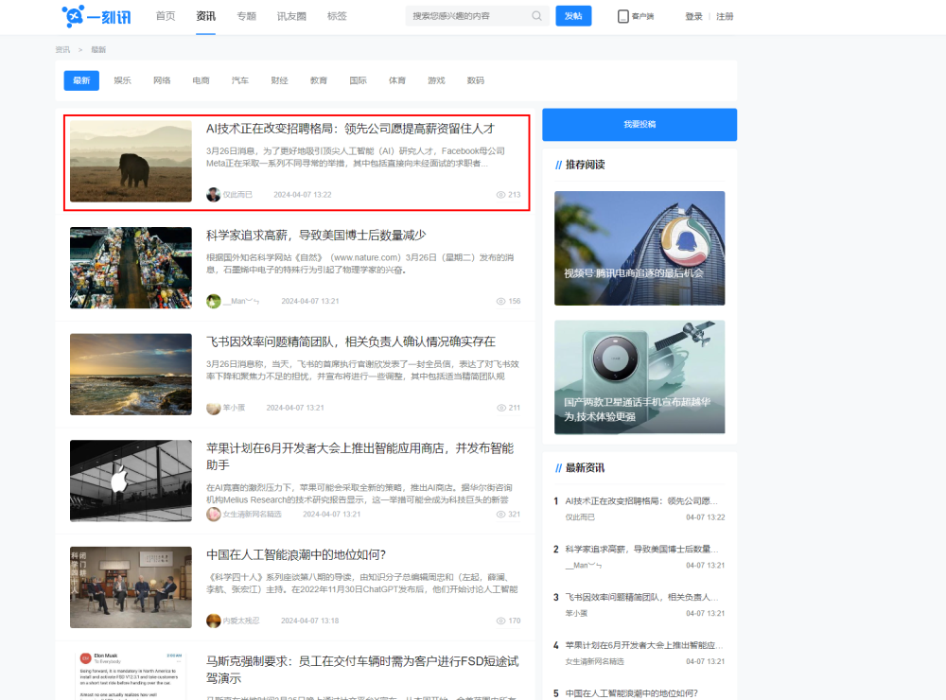The image size is (946, 700).
Task: Click the 注册 register link
Action: (725, 16)
